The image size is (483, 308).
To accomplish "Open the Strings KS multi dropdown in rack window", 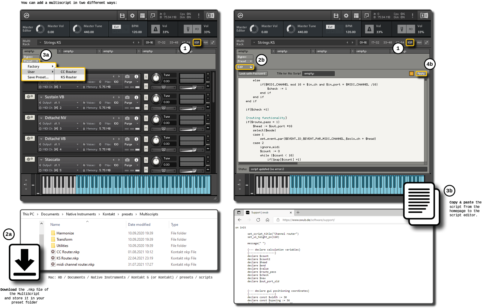I will coord(40,43).
